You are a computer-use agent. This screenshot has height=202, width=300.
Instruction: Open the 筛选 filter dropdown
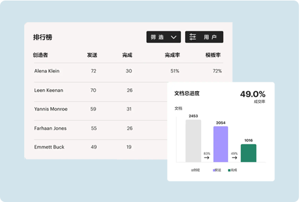pos(163,37)
